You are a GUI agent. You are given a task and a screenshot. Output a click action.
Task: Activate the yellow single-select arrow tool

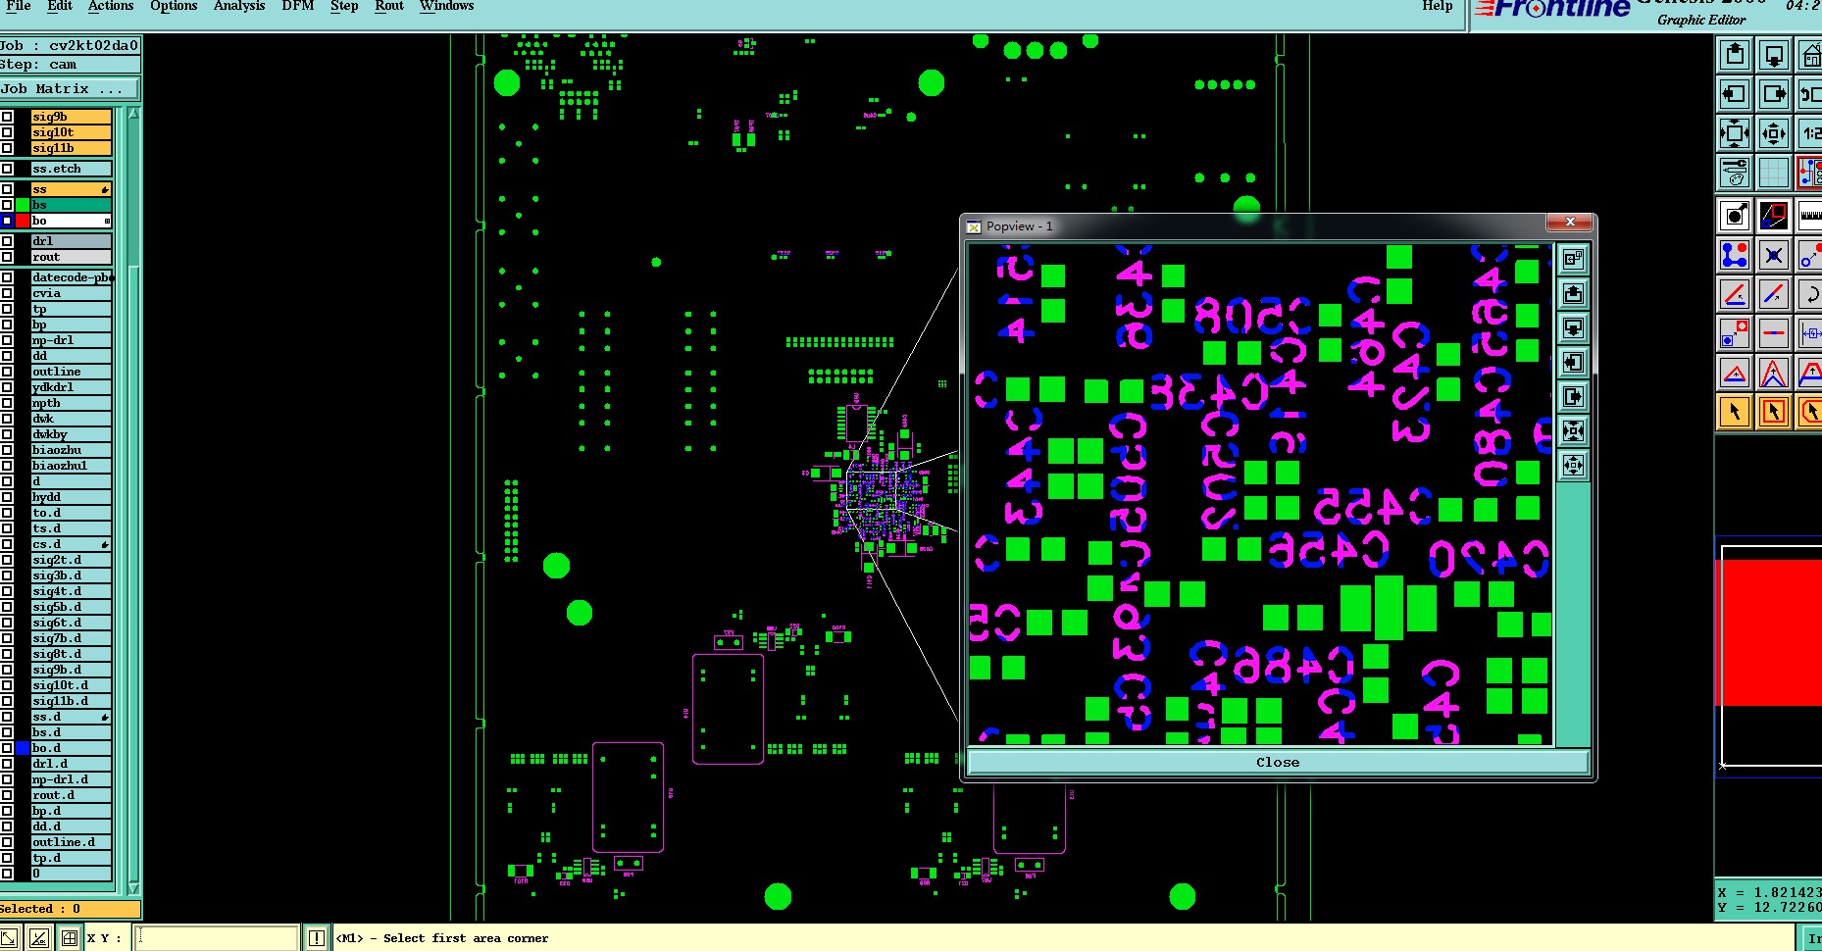tap(1735, 412)
